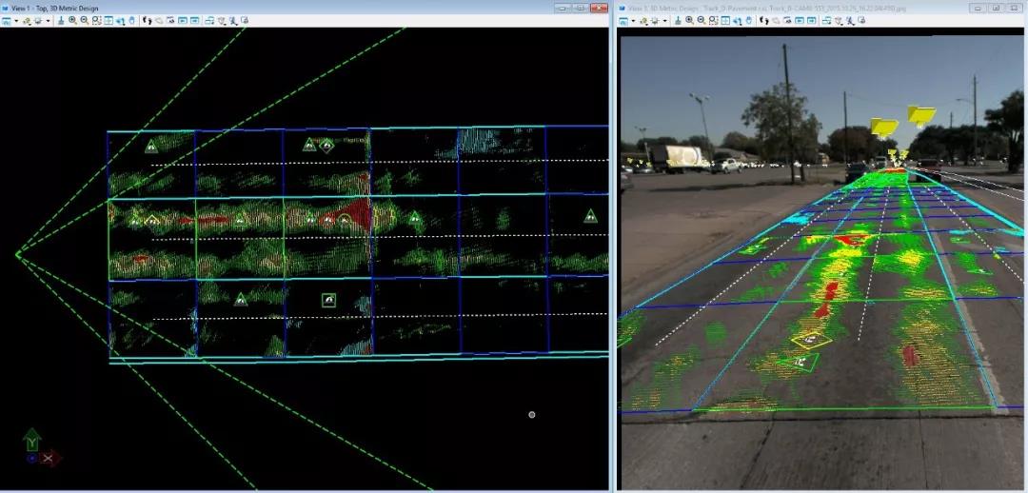Click View Next in View 5 toolbar

click(x=811, y=20)
